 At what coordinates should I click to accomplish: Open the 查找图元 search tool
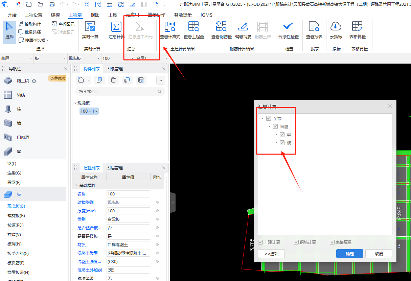click(63, 24)
